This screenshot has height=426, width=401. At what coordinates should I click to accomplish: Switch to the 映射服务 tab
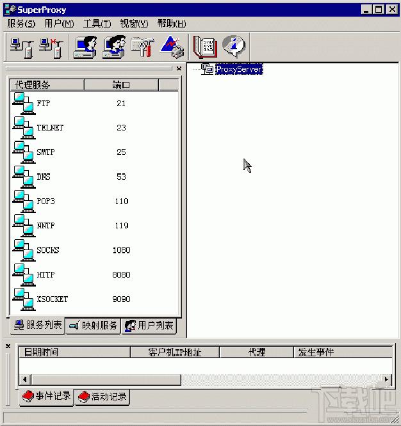[x=94, y=326]
